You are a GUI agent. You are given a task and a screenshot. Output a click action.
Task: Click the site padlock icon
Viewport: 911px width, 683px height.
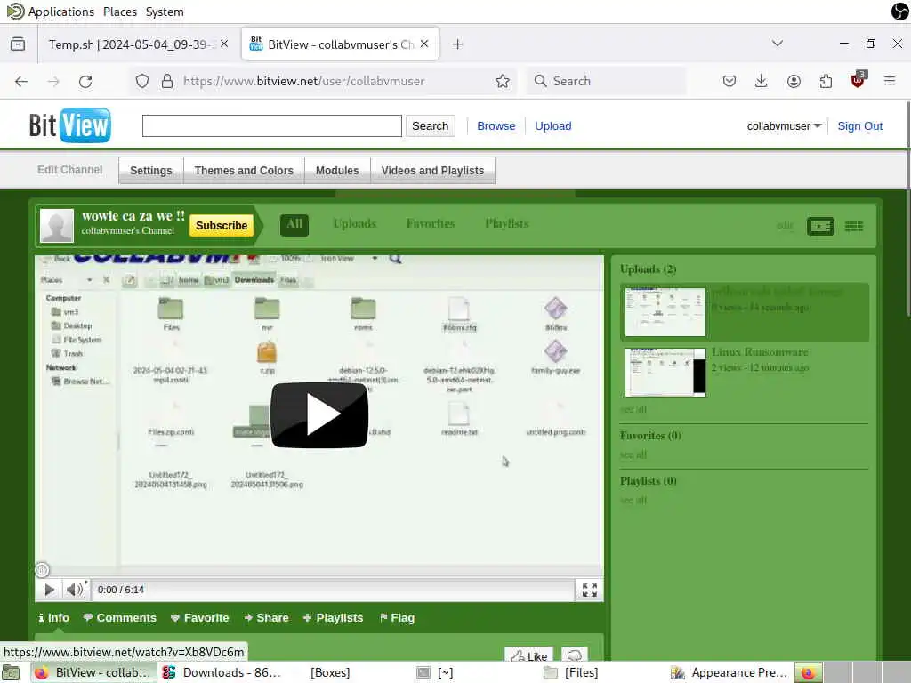(167, 81)
